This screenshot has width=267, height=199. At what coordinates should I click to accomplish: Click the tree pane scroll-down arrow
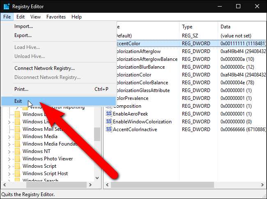pos(97,178)
